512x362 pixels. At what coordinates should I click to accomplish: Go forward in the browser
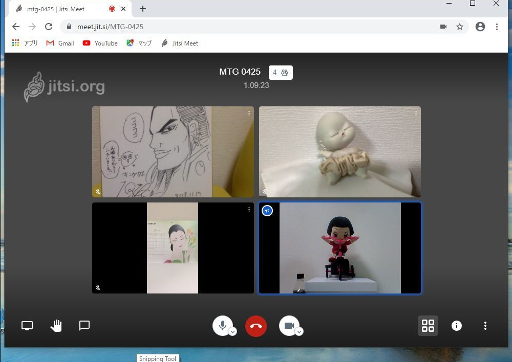pyautogui.click(x=32, y=27)
